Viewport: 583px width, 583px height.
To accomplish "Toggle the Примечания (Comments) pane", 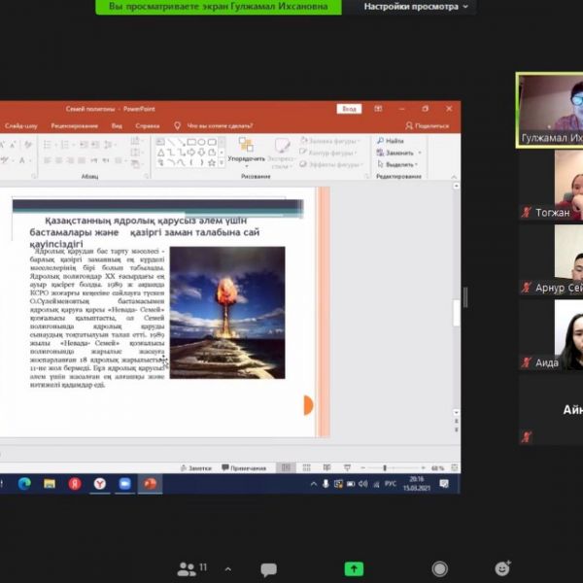I will (x=243, y=467).
